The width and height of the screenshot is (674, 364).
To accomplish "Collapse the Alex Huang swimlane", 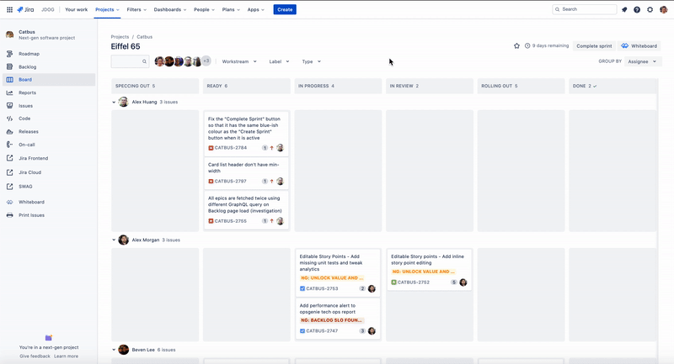I will coord(114,102).
